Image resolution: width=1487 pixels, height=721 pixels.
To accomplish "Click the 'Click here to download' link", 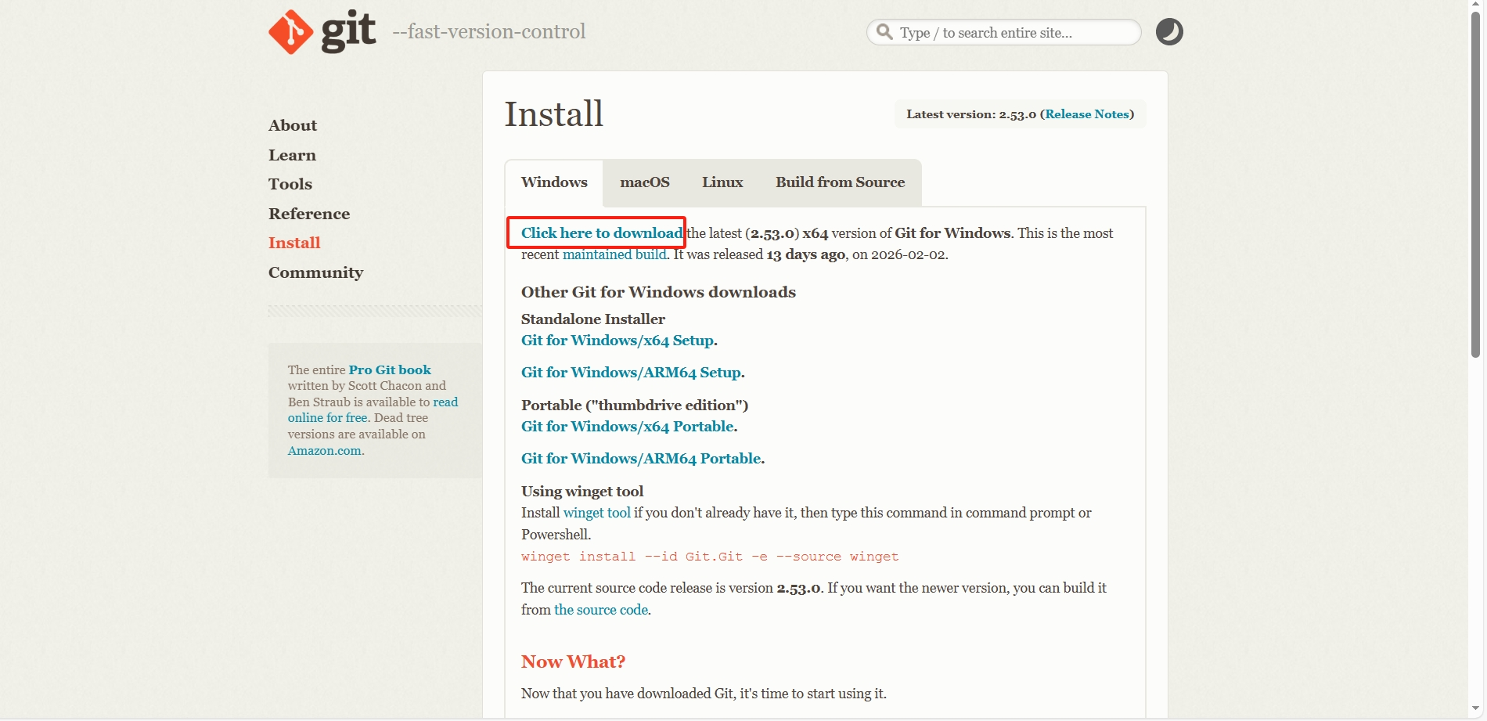I will click(x=601, y=233).
